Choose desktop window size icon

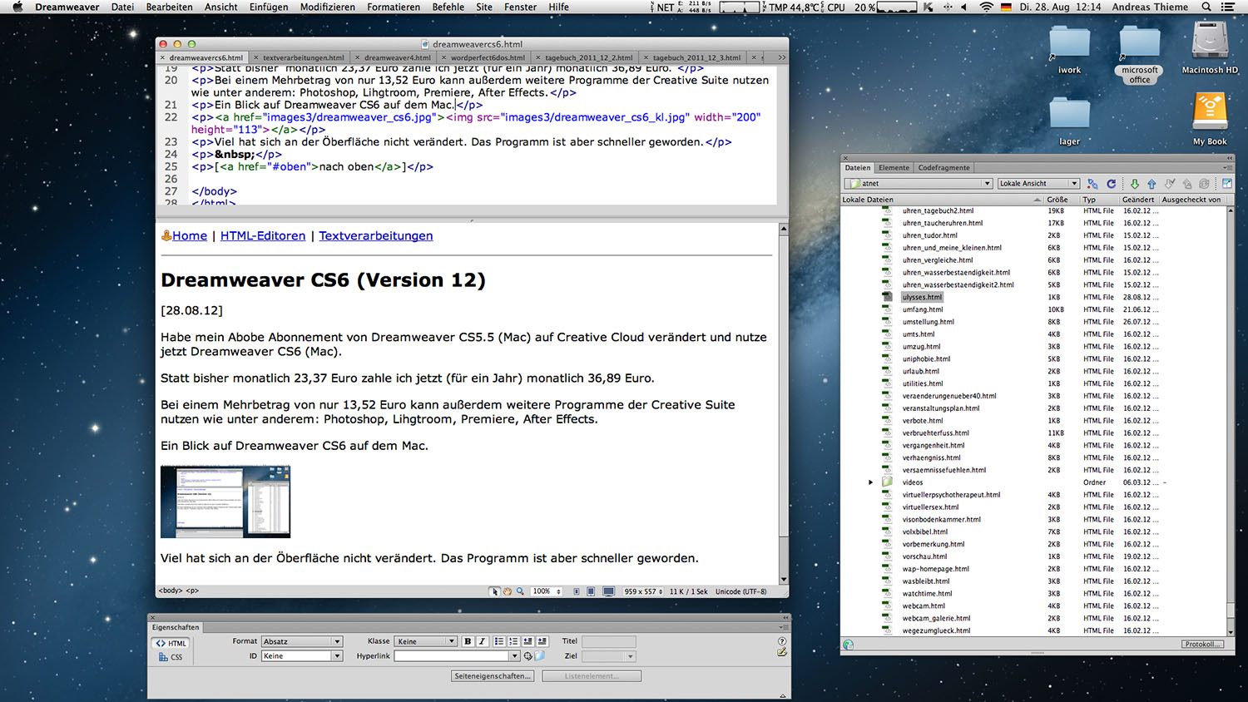tap(609, 591)
